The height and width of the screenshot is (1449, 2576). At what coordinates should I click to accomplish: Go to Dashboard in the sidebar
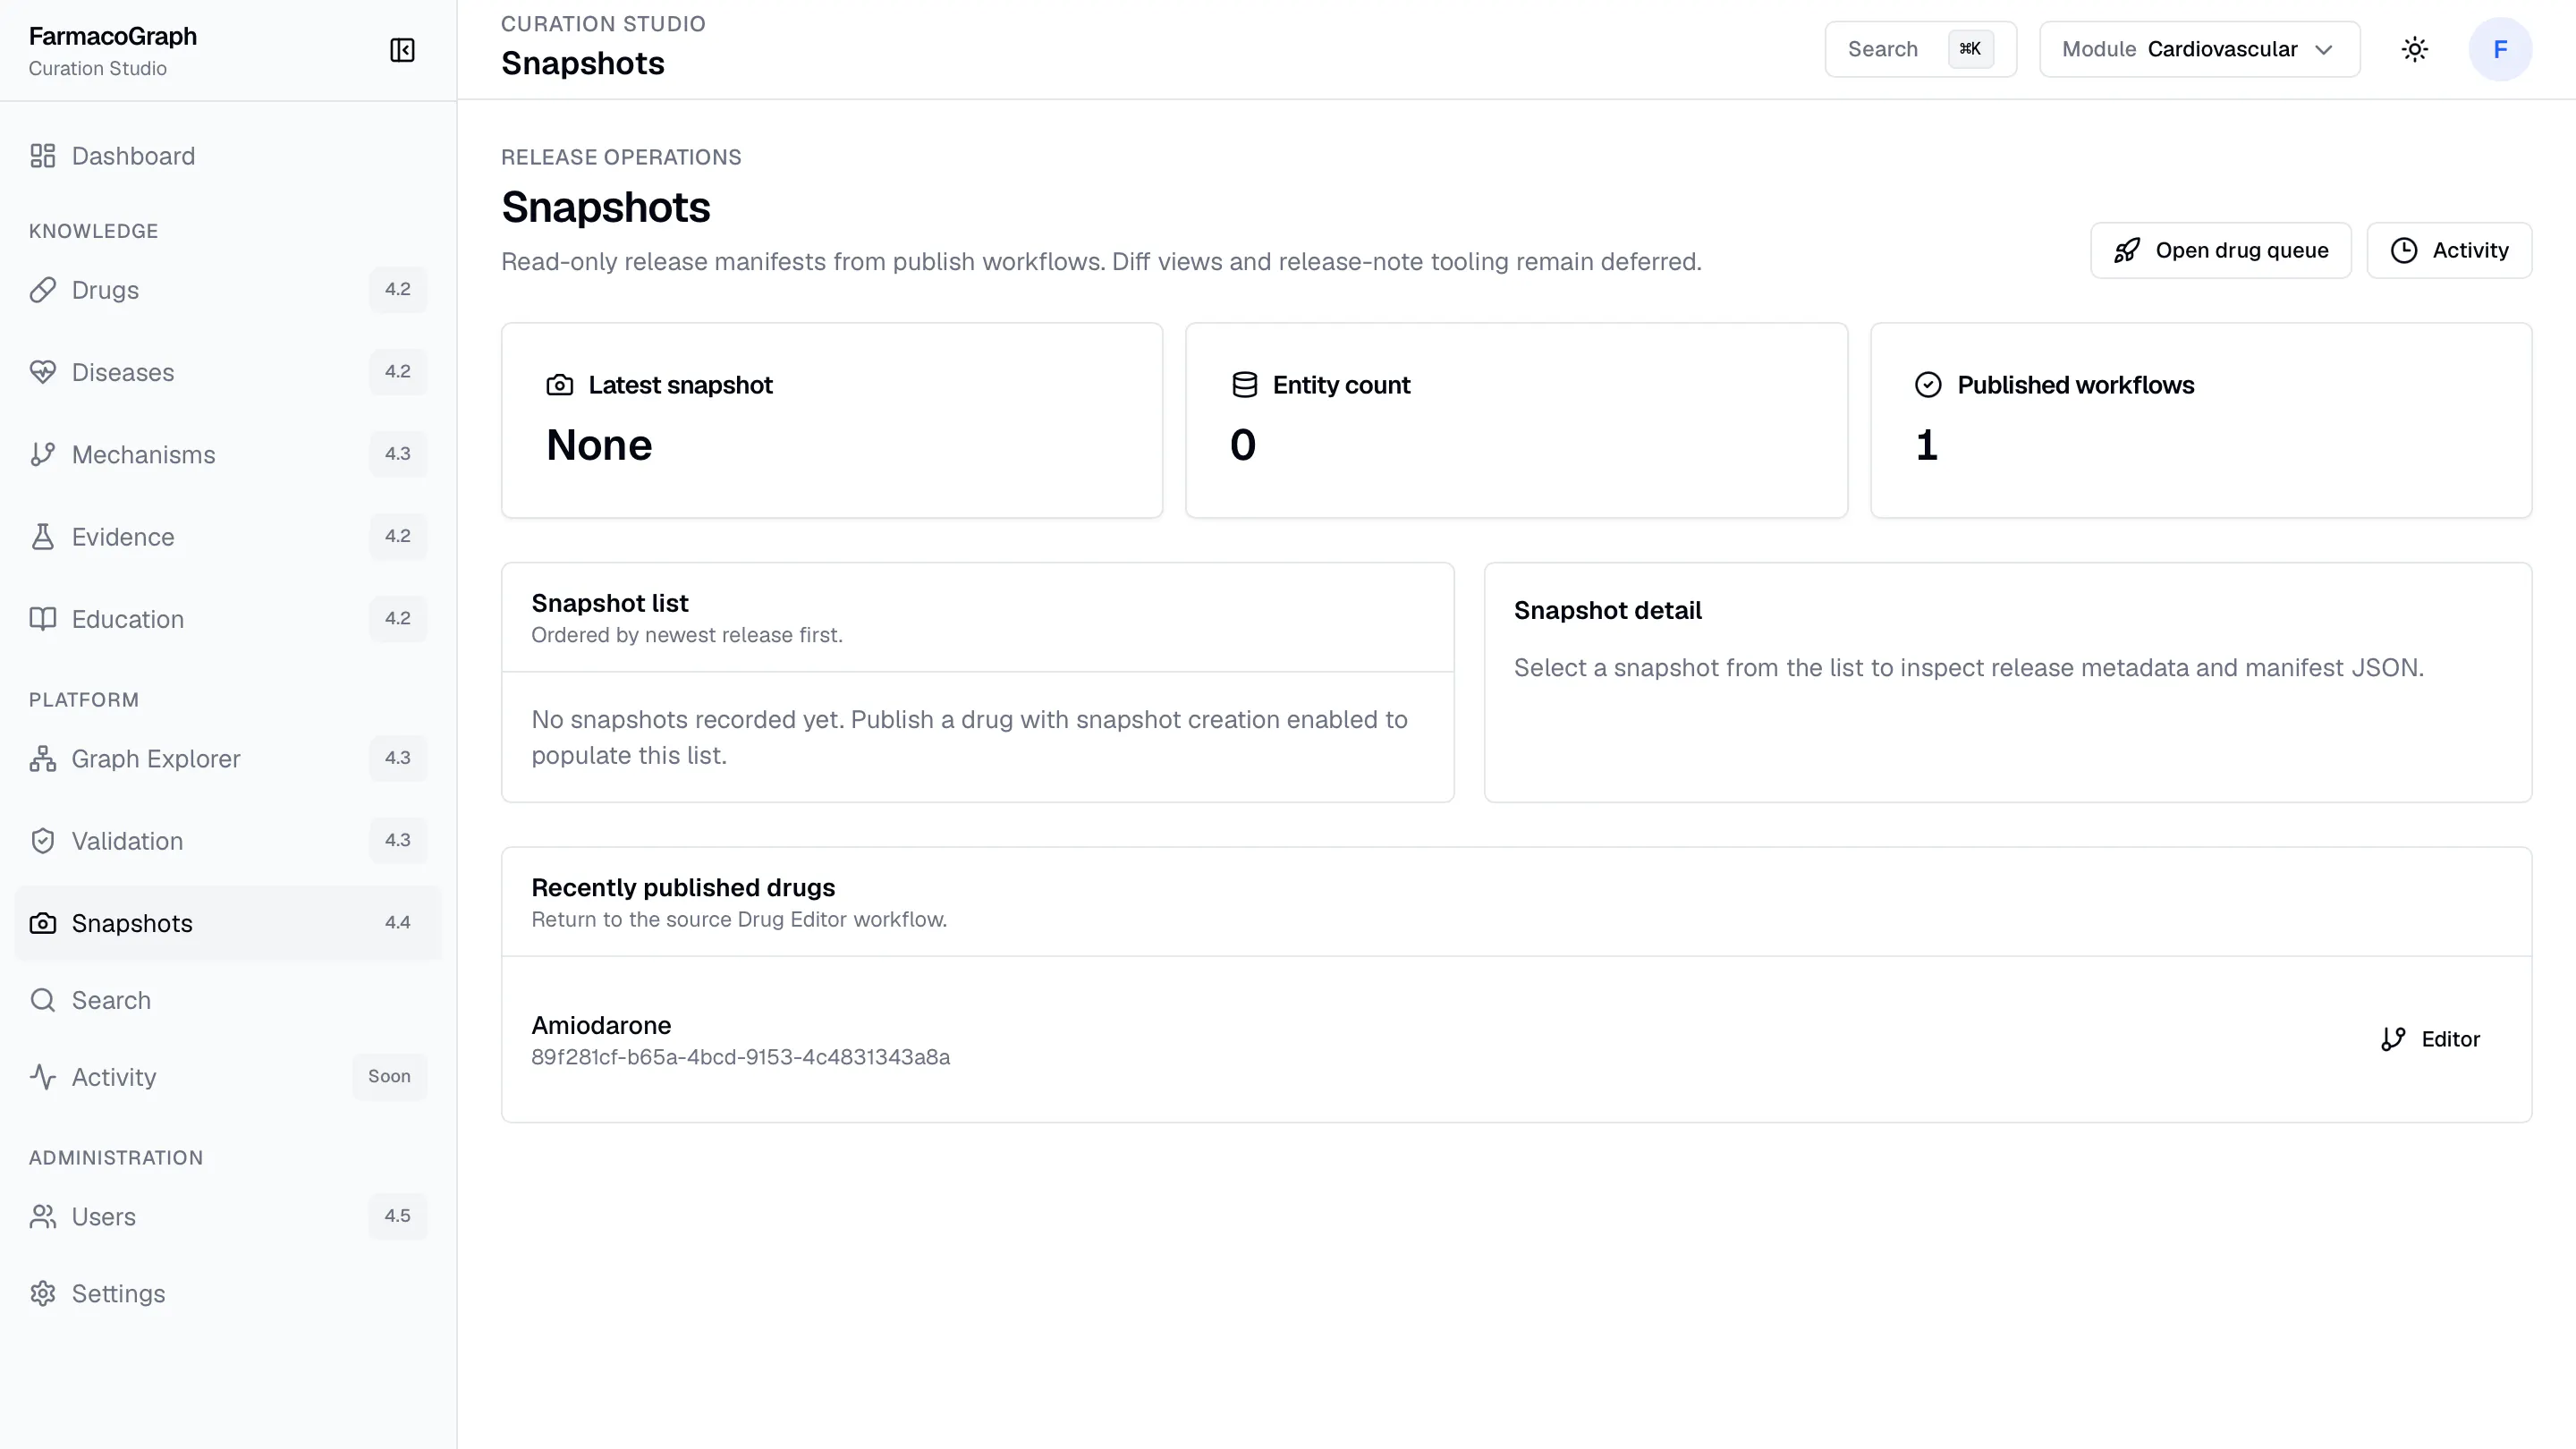tap(228, 156)
